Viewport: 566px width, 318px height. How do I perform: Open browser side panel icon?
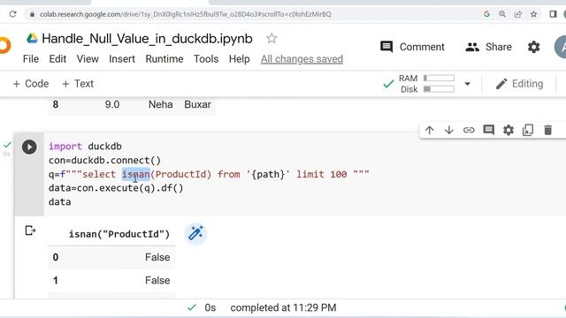click(553, 14)
